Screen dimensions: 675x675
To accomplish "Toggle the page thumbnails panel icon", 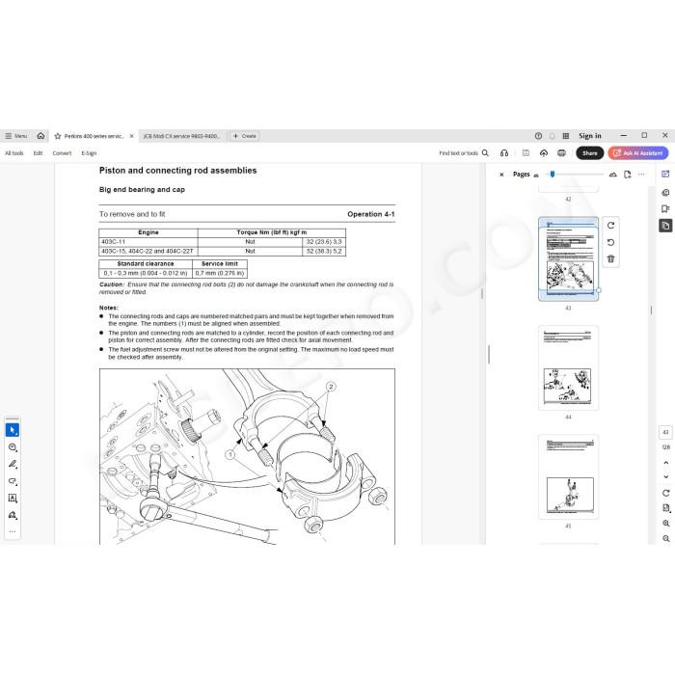I will [665, 226].
